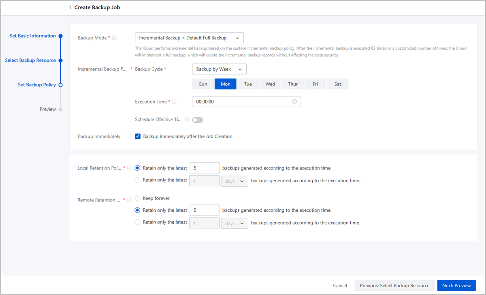Expand the Backup by Week cycle dropdown

point(219,69)
